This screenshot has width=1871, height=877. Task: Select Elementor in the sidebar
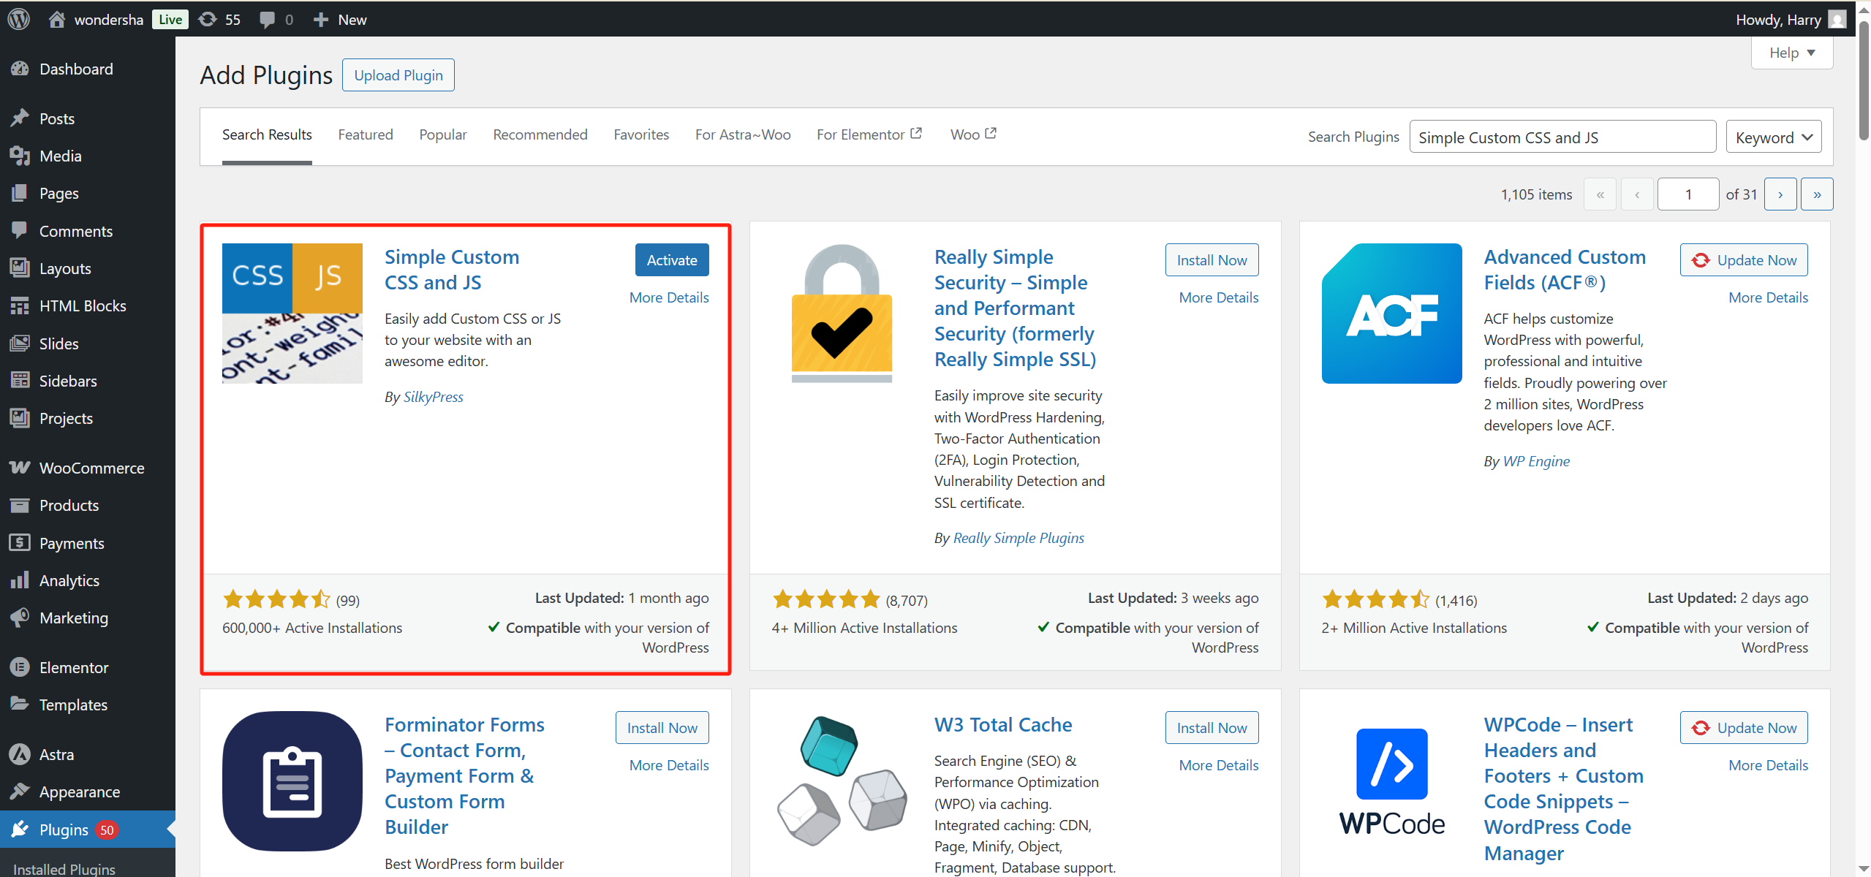coord(74,667)
